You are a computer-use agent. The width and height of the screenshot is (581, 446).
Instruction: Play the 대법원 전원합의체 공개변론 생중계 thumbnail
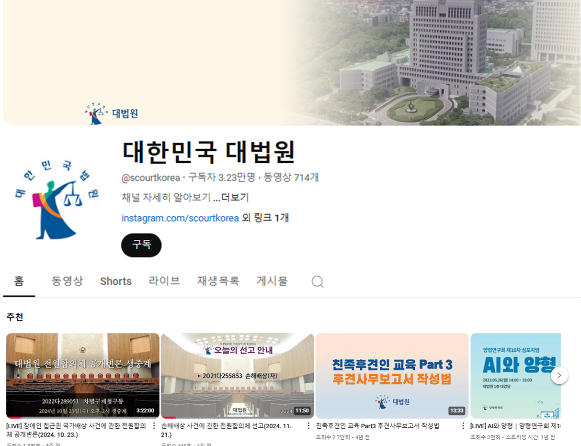(83, 376)
